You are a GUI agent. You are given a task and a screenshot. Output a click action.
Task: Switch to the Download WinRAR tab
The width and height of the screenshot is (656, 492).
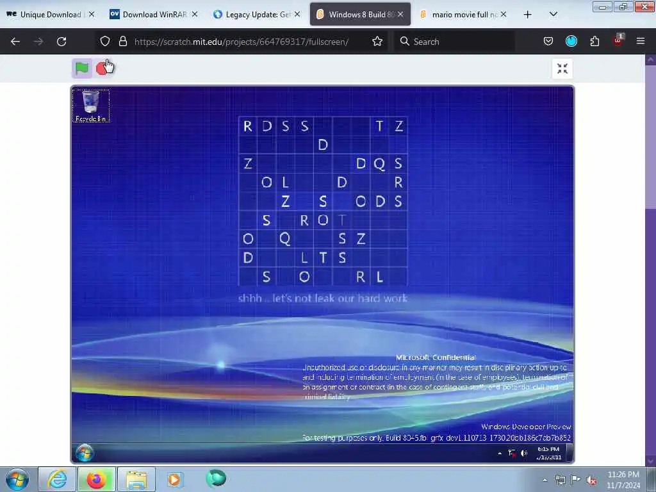(x=149, y=14)
